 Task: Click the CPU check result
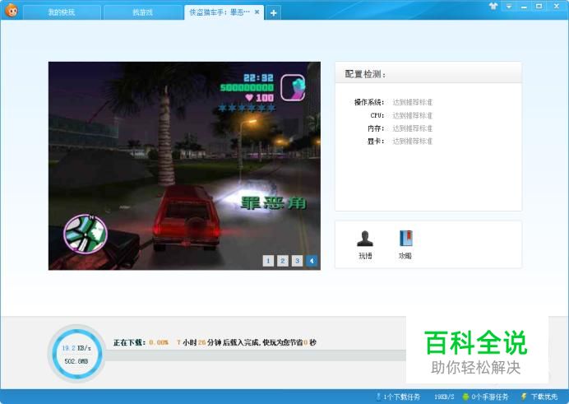[413, 115]
